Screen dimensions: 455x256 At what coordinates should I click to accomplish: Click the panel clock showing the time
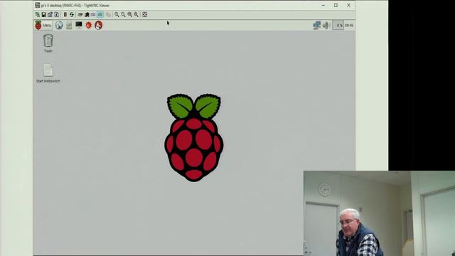click(349, 26)
